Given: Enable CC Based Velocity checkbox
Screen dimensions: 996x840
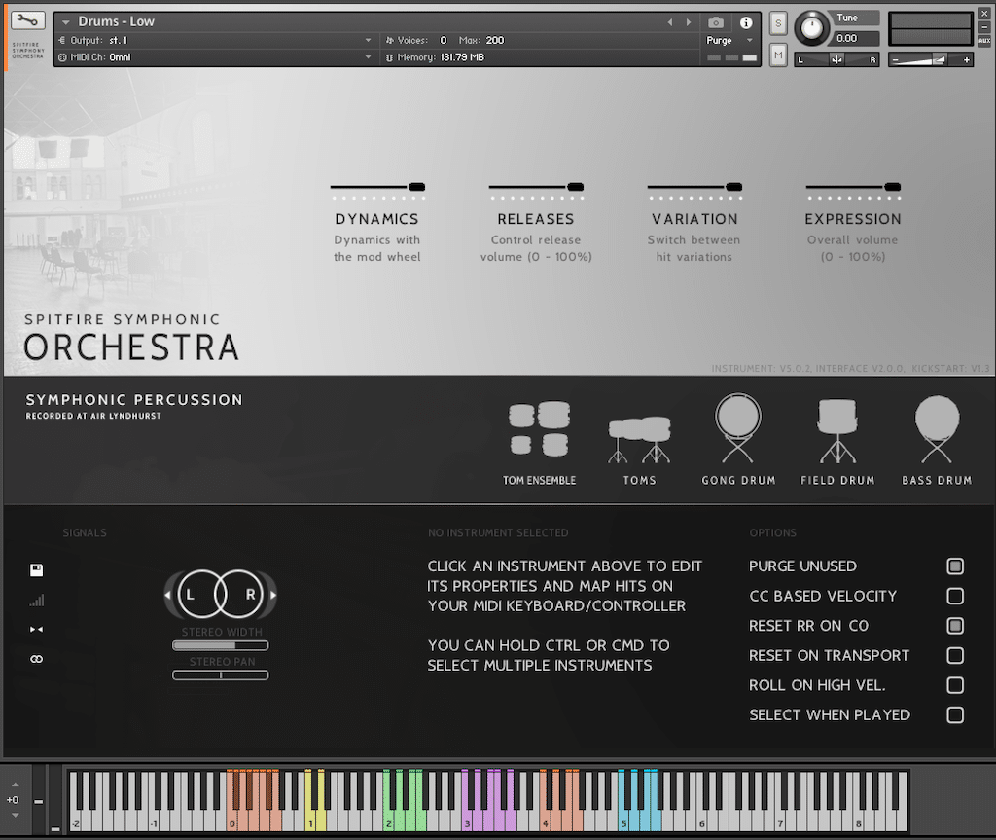Looking at the screenshot, I should (955, 596).
